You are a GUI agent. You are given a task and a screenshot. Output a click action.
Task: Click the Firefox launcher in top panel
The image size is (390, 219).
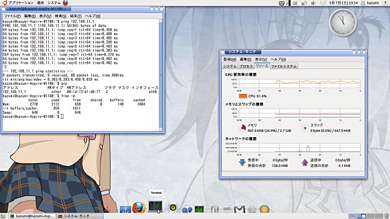66,3
